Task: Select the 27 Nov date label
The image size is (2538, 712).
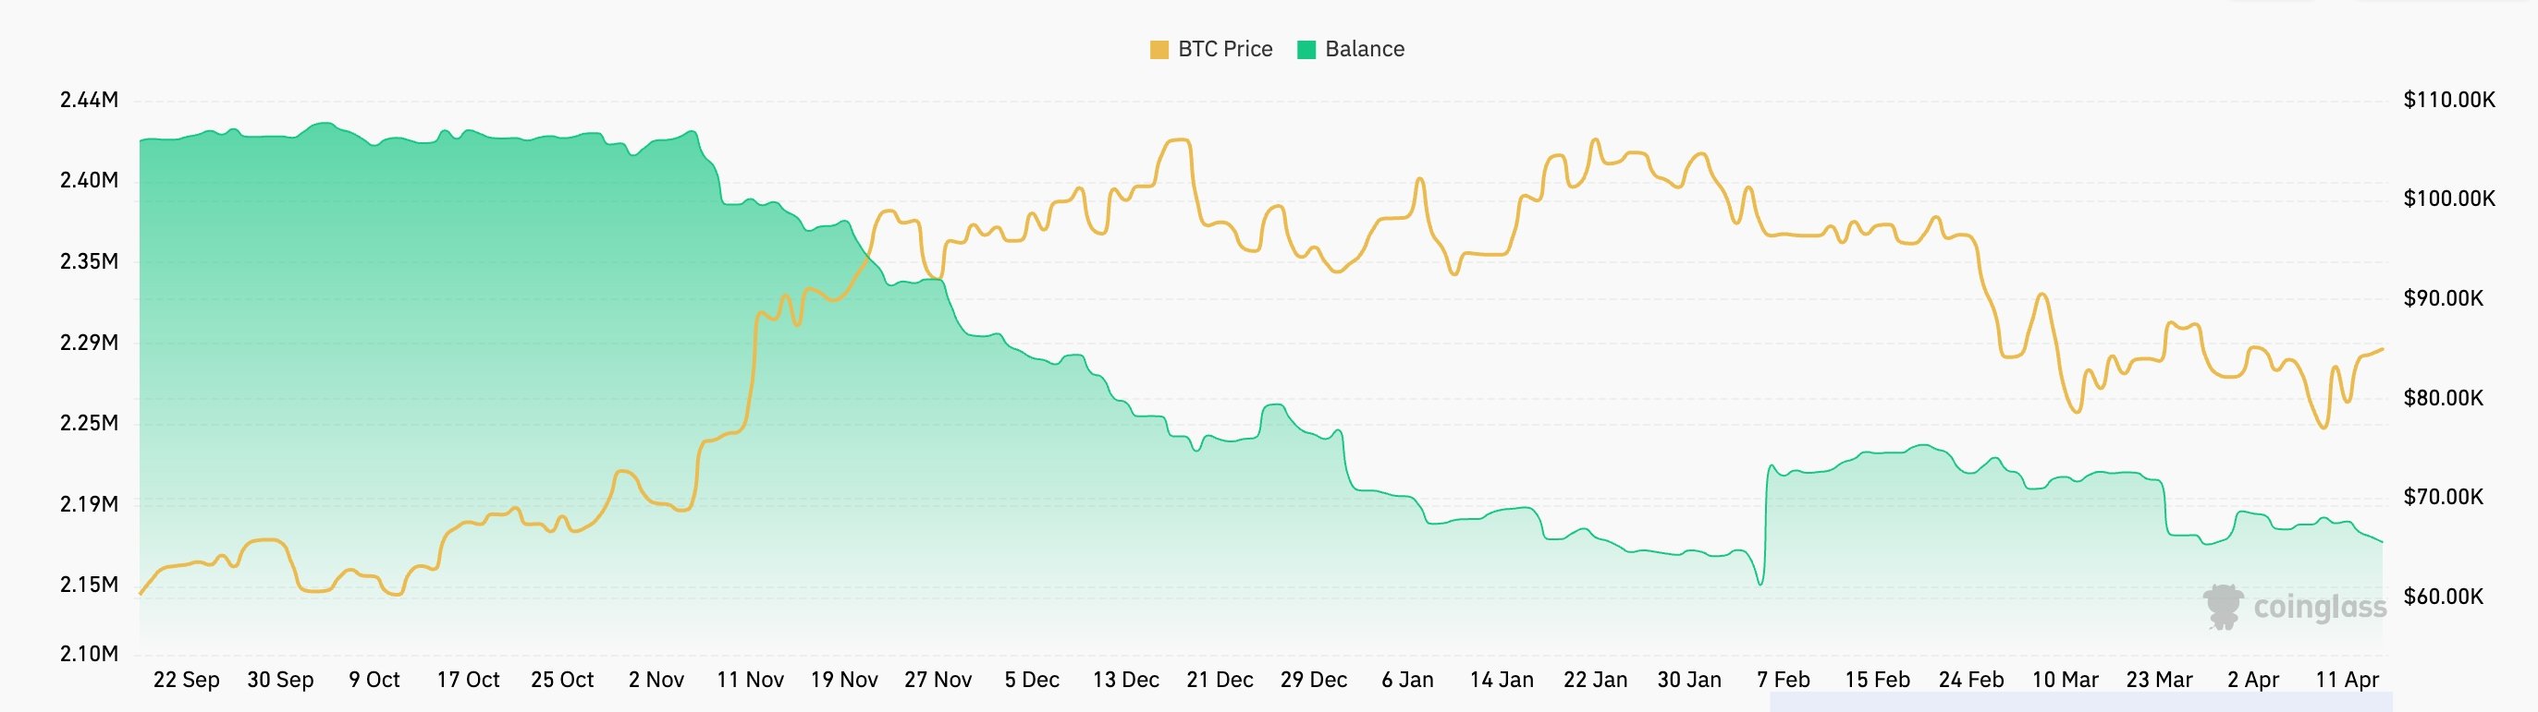Action: [x=938, y=680]
